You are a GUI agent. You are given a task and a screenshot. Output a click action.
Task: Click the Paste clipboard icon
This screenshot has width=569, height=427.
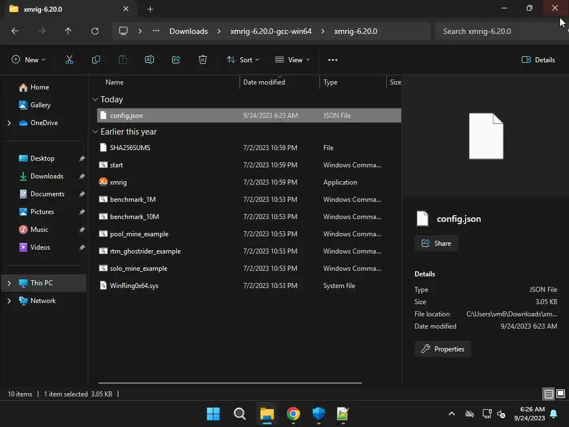click(123, 60)
